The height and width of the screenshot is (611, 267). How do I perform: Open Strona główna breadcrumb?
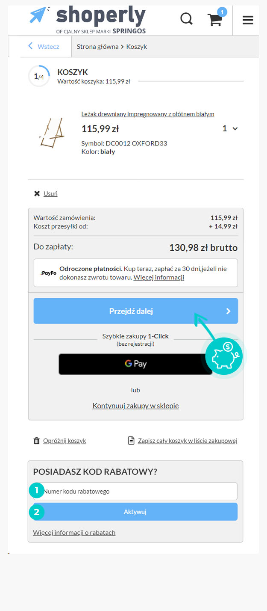pyautogui.click(x=97, y=47)
